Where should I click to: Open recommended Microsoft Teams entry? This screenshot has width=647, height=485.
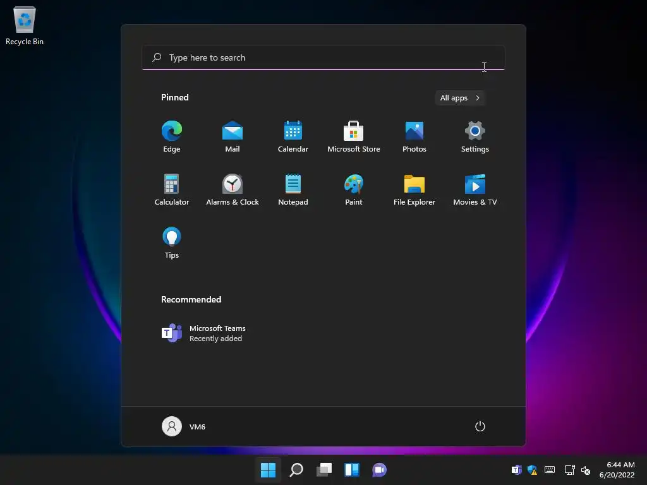203,333
